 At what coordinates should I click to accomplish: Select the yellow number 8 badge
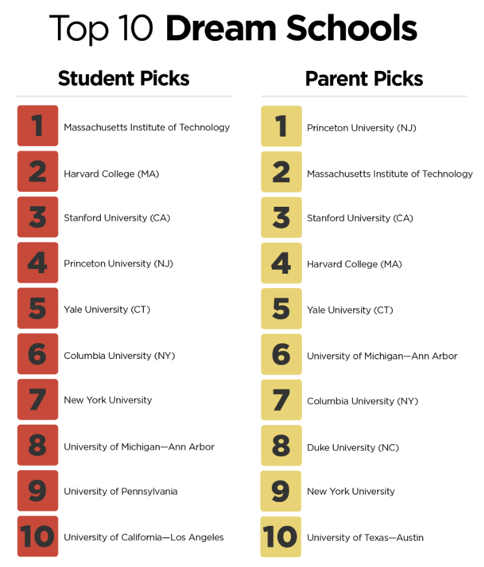(282, 445)
